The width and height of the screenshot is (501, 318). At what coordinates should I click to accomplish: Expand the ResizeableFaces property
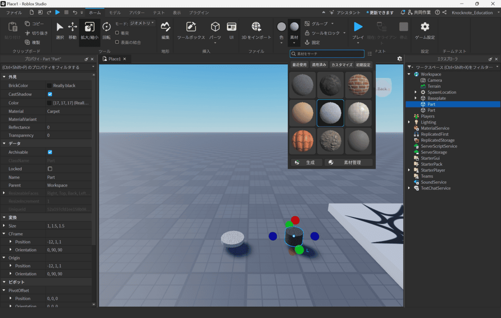tap(4, 193)
